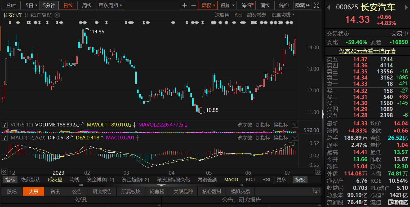410x207 pixels.
Task: Select 资金博弈[L2] indicator
Action: pyautogui.click(x=100, y=180)
